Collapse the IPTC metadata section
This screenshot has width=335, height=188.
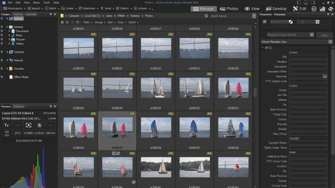(263, 48)
